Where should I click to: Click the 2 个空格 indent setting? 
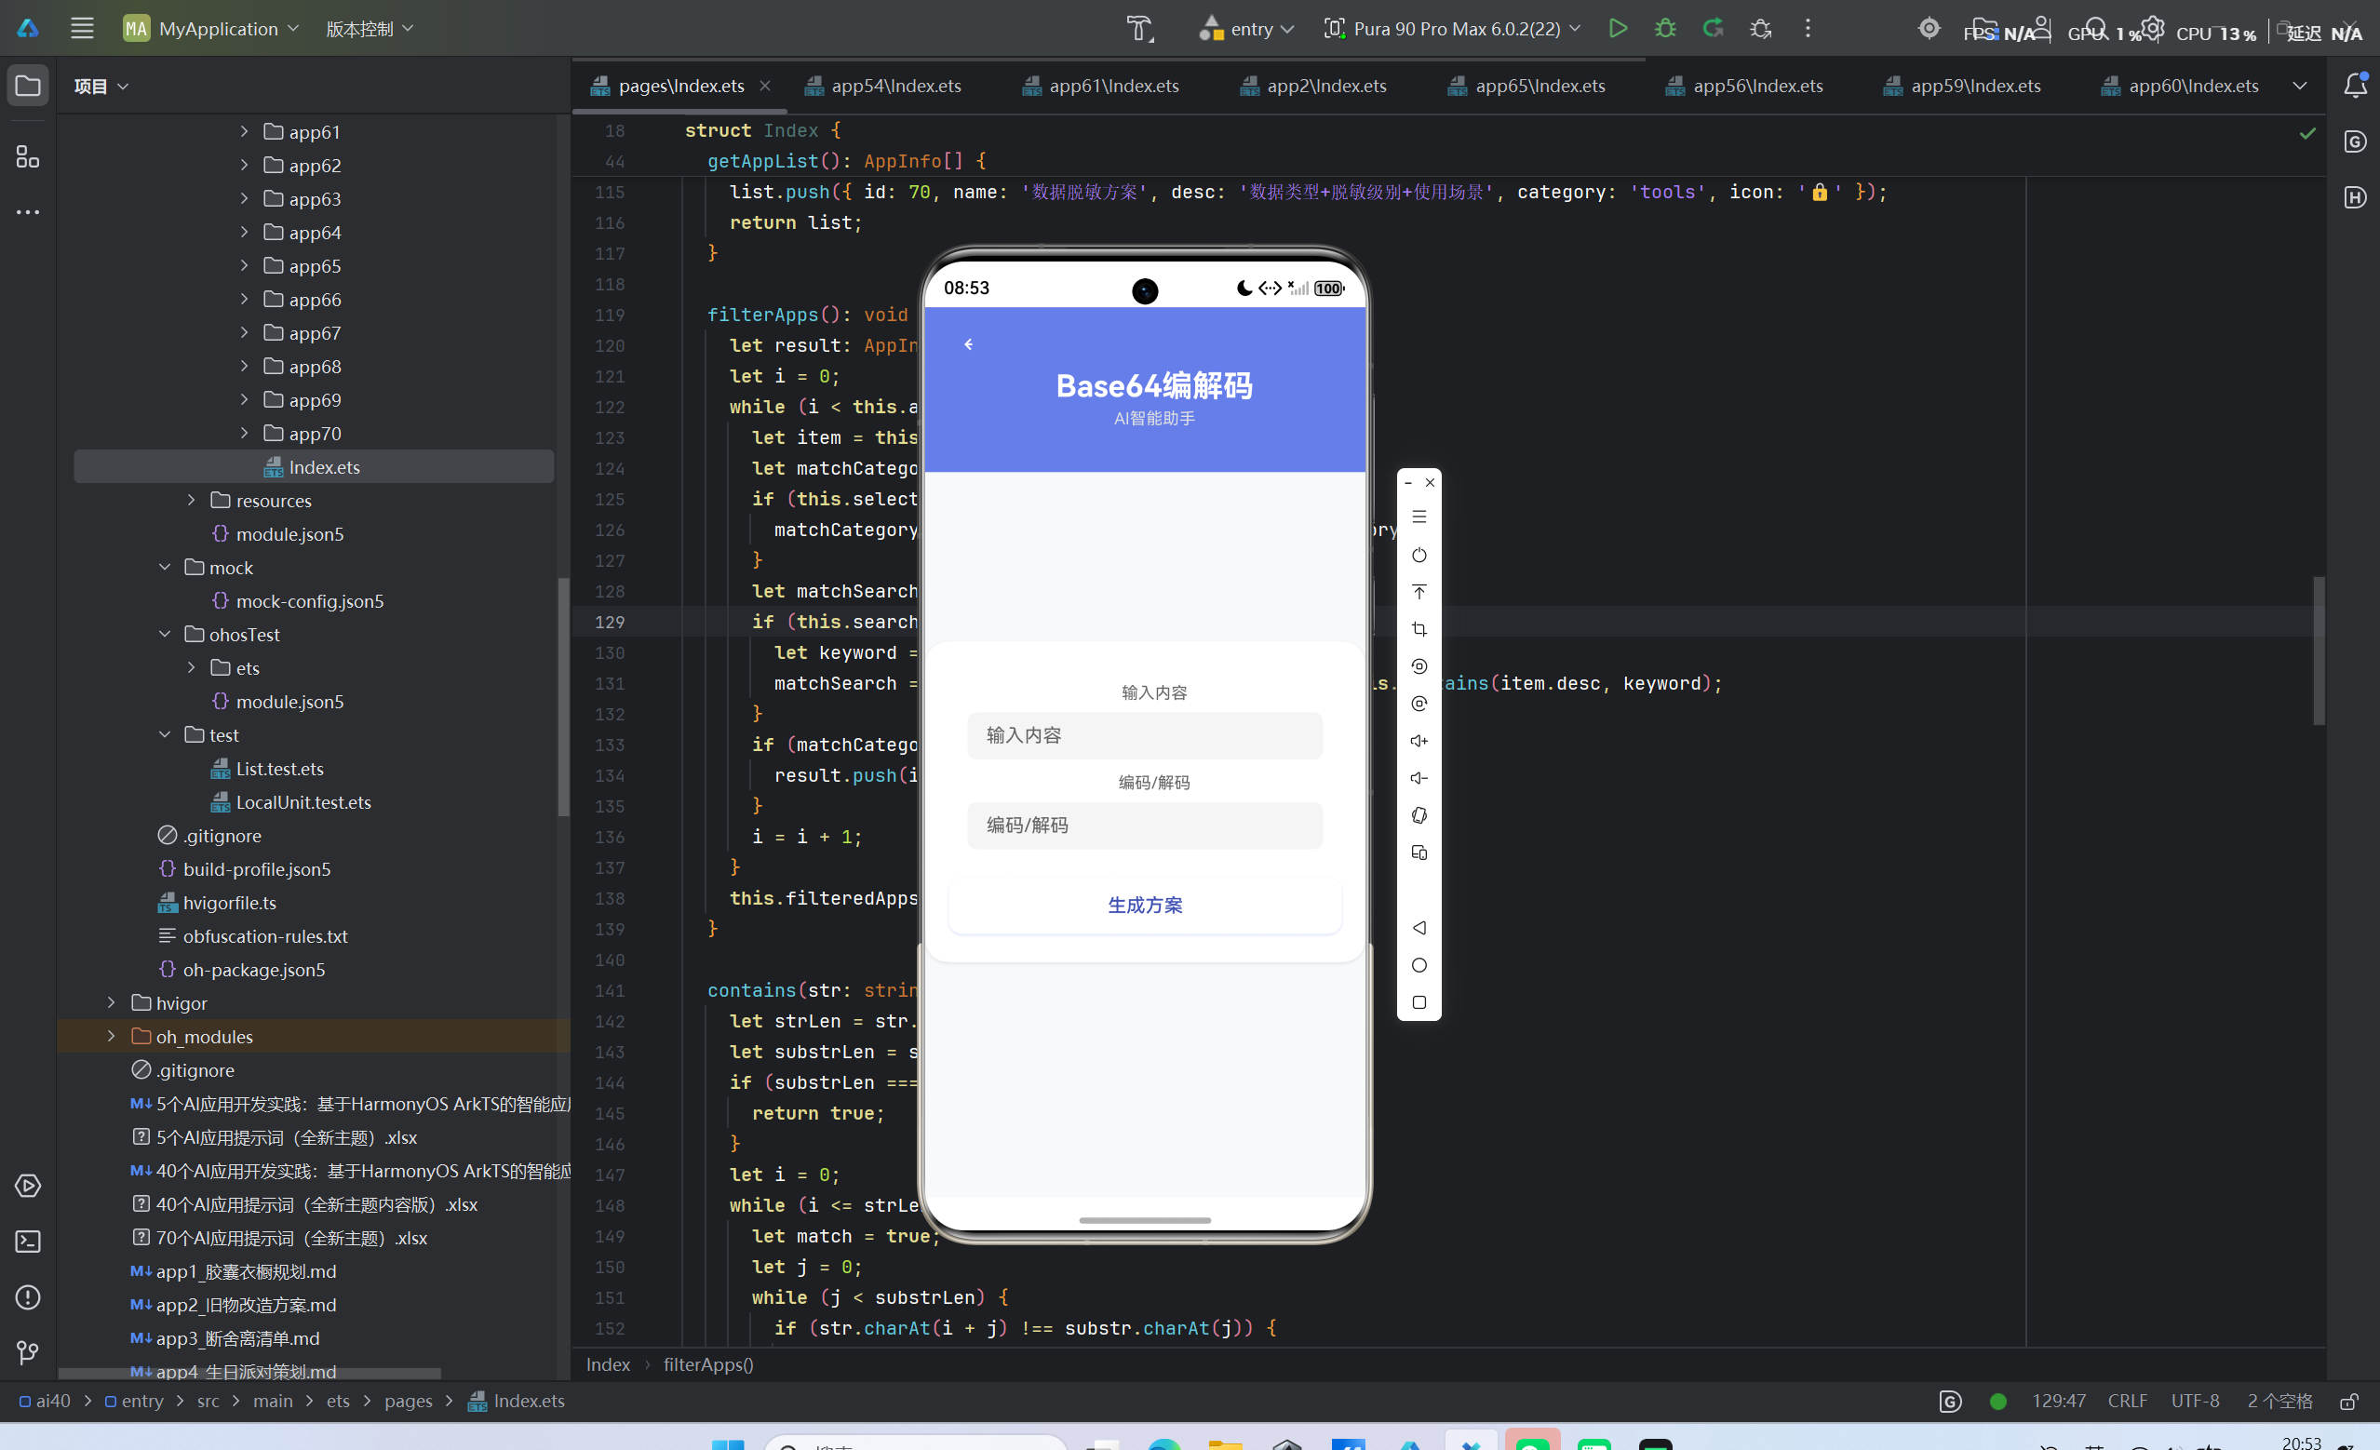pos(2279,1402)
